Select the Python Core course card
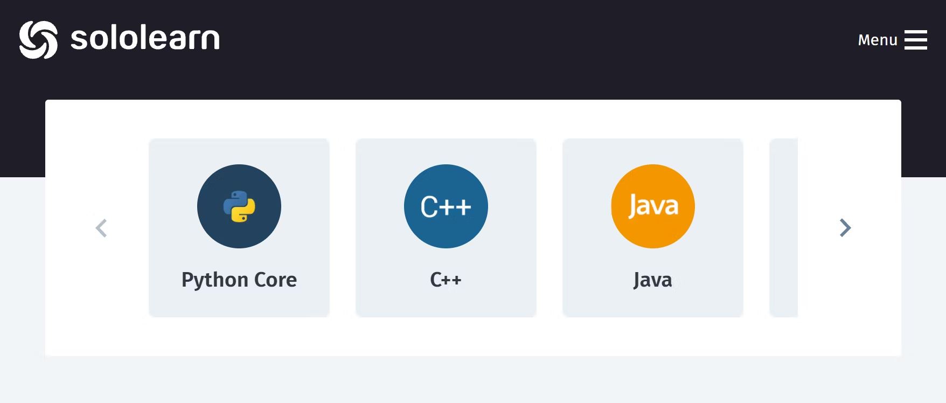The width and height of the screenshot is (946, 403). (x=239, y=227)
